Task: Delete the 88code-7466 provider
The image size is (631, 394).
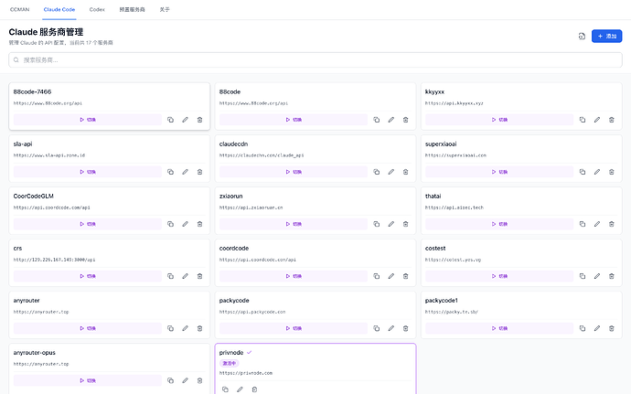Action: [199, 120]
